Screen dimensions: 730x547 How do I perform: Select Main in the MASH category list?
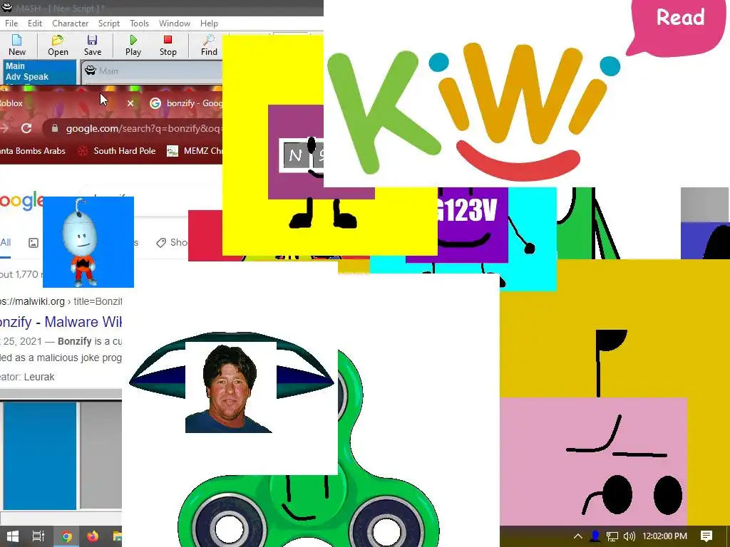click(x=15, y=66)
